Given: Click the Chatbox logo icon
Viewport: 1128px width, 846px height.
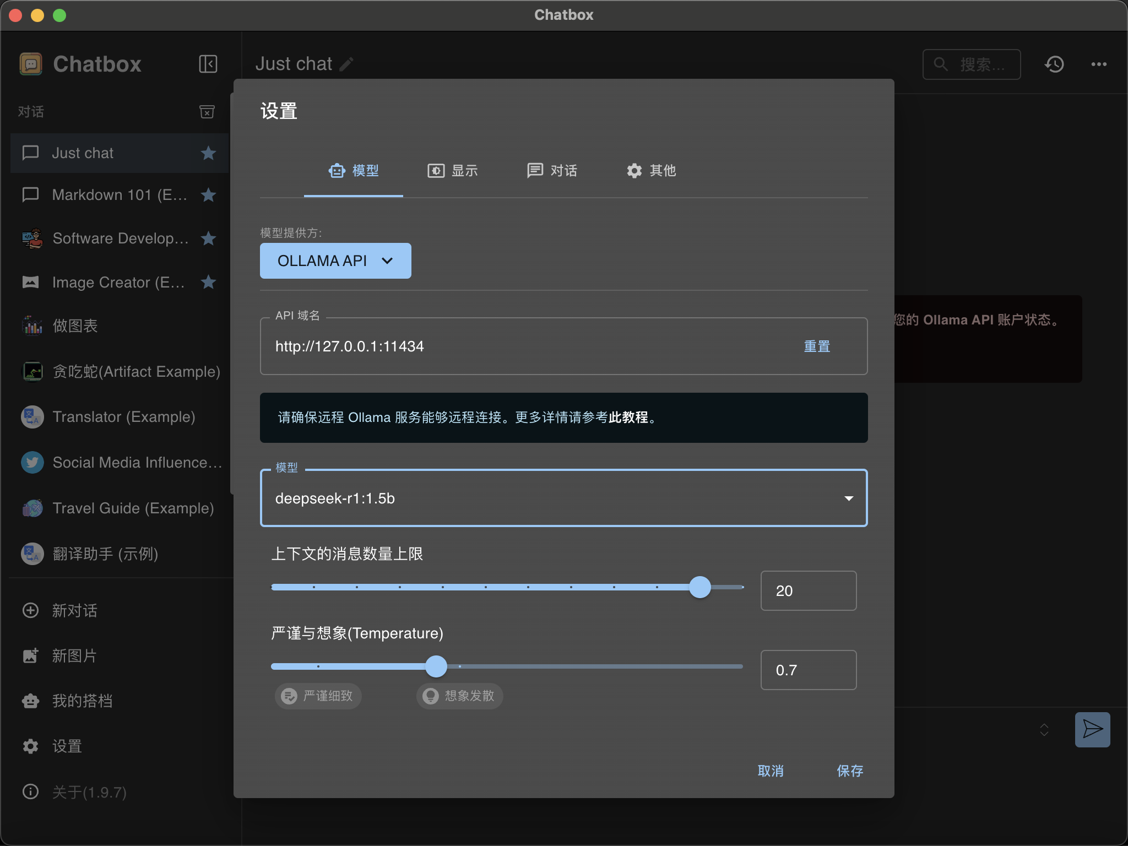Looking at the screenshot, I should pyautogui.click(x=31, y=64).
